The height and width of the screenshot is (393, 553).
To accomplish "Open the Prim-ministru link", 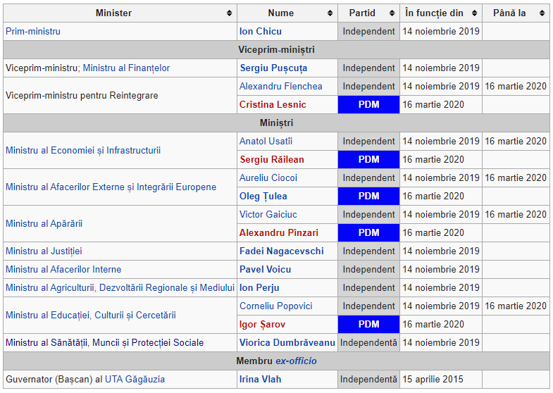I will (x=33, y=32).
